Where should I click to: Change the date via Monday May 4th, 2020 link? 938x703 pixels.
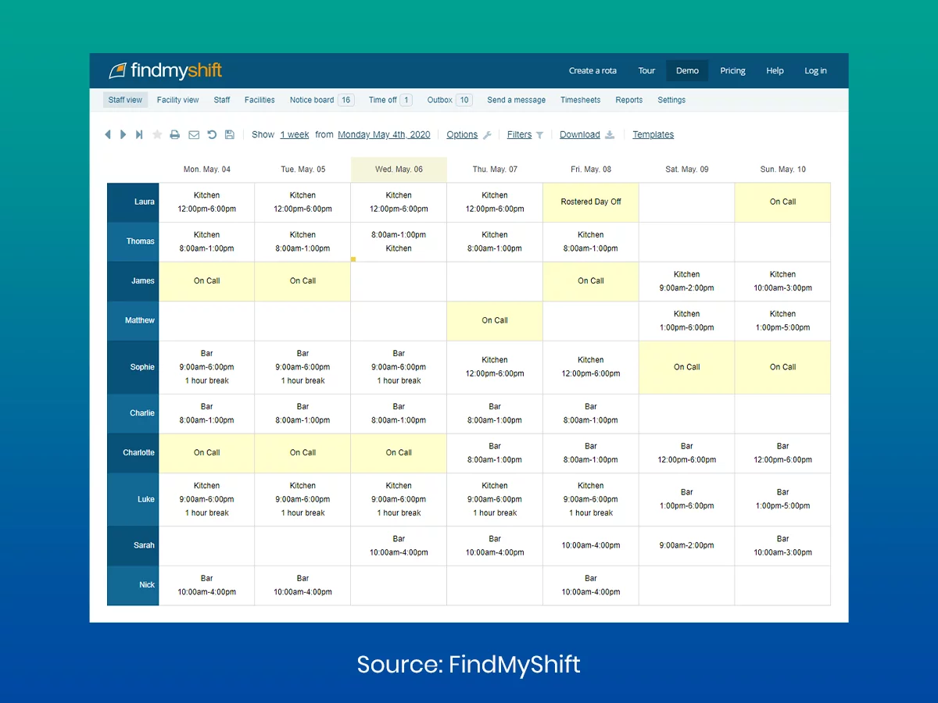384,134
